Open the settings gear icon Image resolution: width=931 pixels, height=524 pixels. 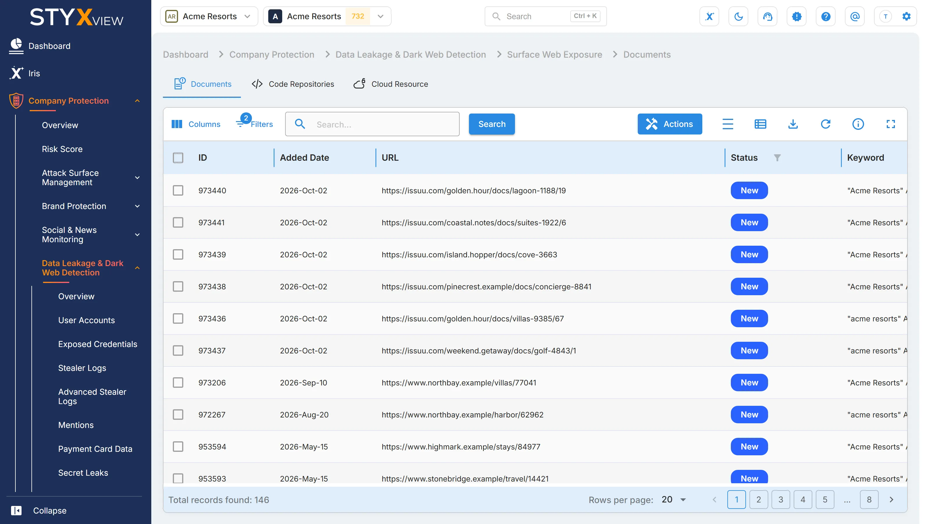906,16
